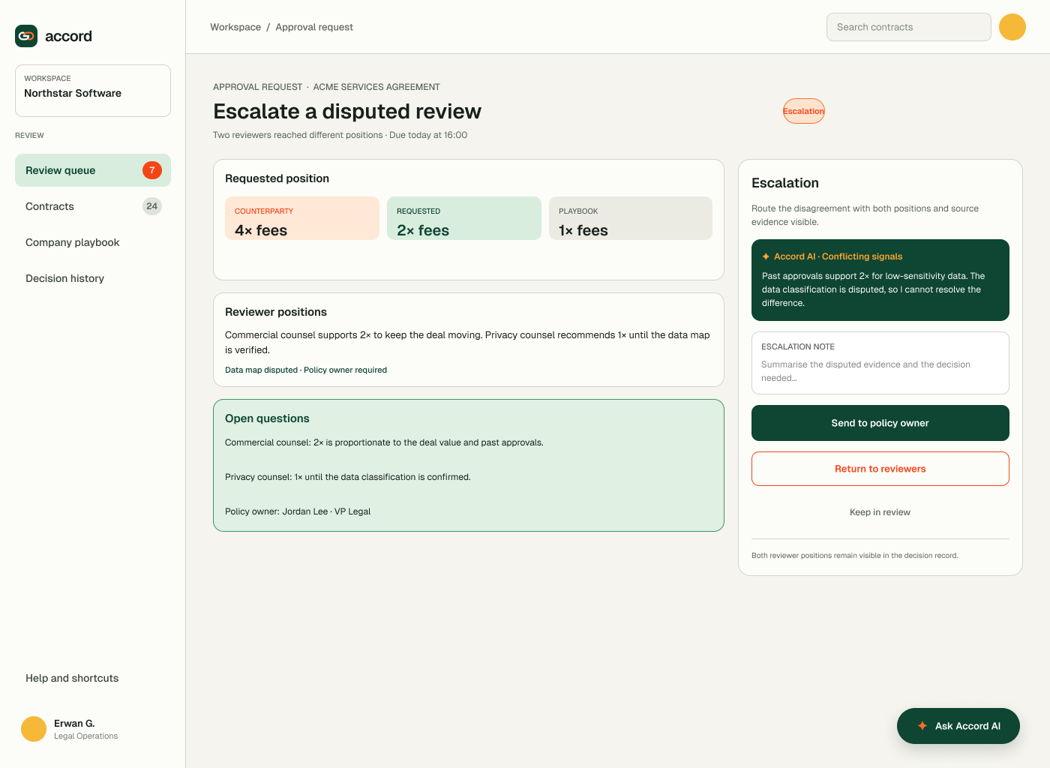Click Keep in review
The width and height of the screenshot is (1050, 768).
[x=880, y=512]
